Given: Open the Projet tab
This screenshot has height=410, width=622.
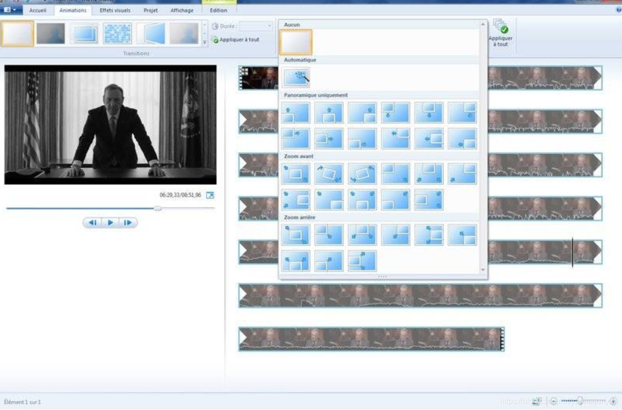Looking at the screenshot, I should click(151, 10).
